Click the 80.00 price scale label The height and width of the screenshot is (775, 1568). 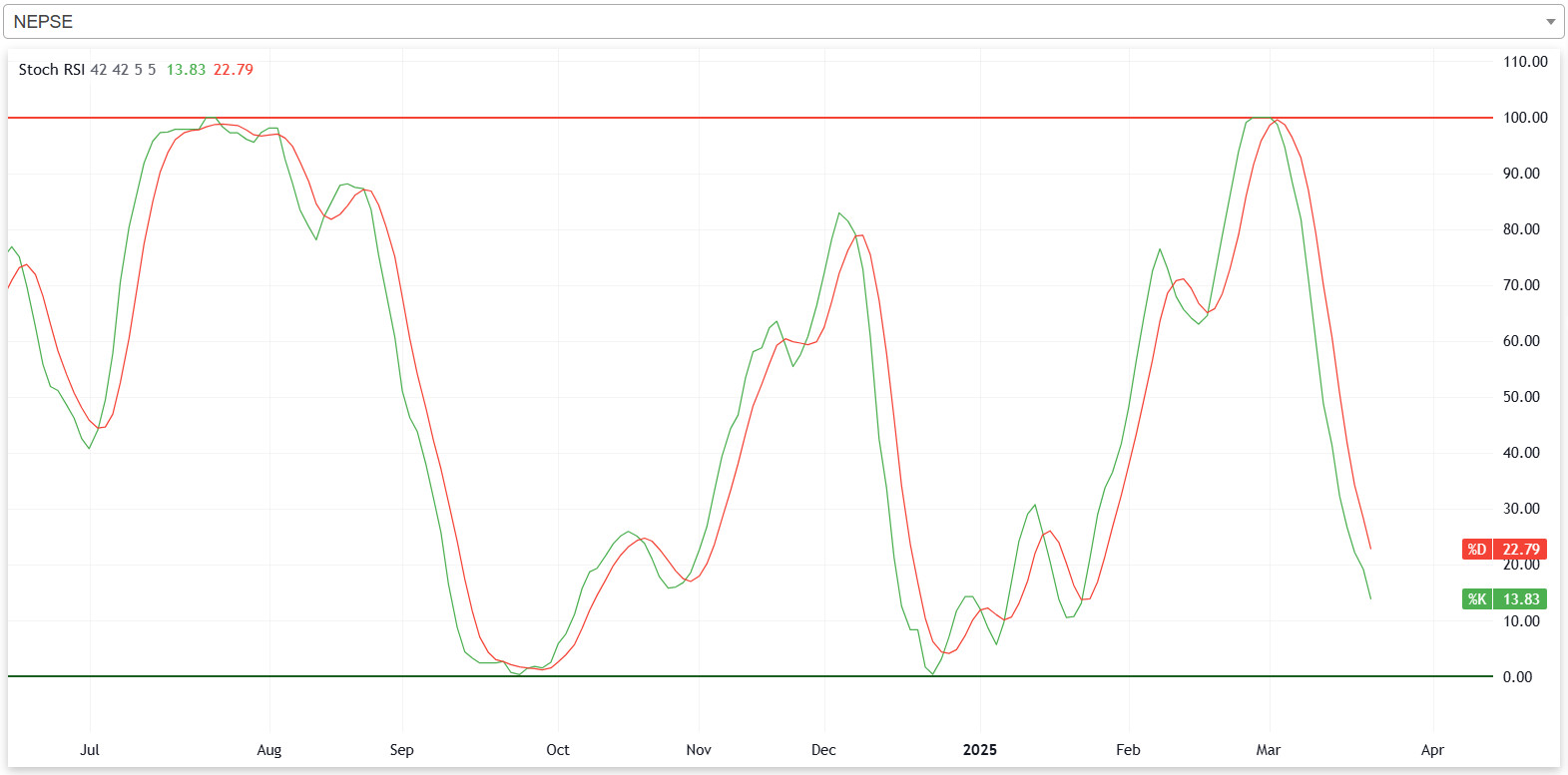click(1521, 229)
